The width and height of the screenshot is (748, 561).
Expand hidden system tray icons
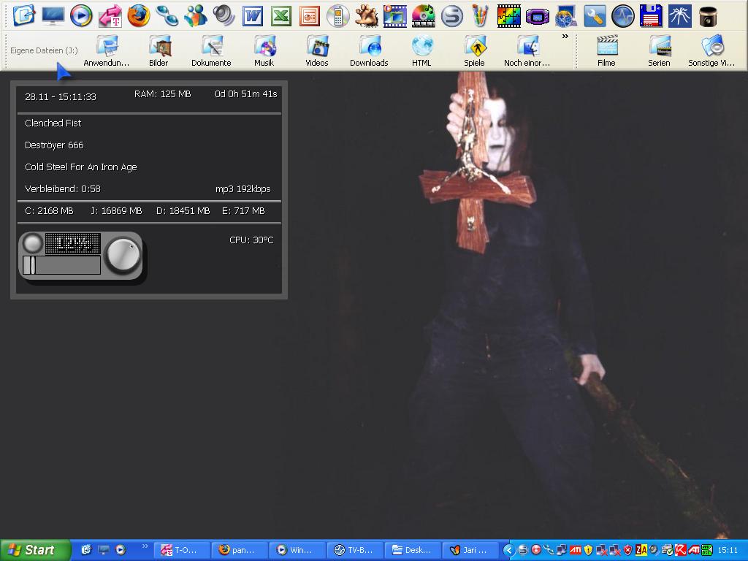pos(509,550)
